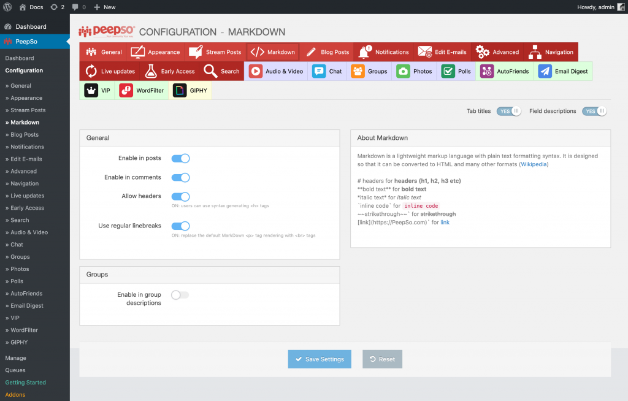Open the Email Digest tab label

coord(571,71)
